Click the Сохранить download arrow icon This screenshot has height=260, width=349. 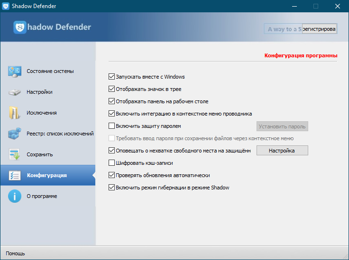click(15, 154)
